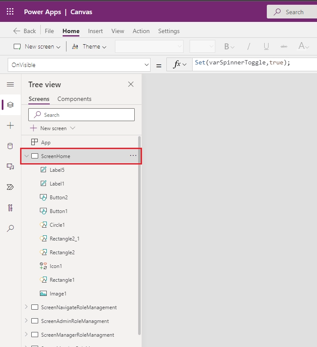Open the Insert plus icon in sidebar
Image resolution: width=317 pixels, height=347 pixels.
10,125
